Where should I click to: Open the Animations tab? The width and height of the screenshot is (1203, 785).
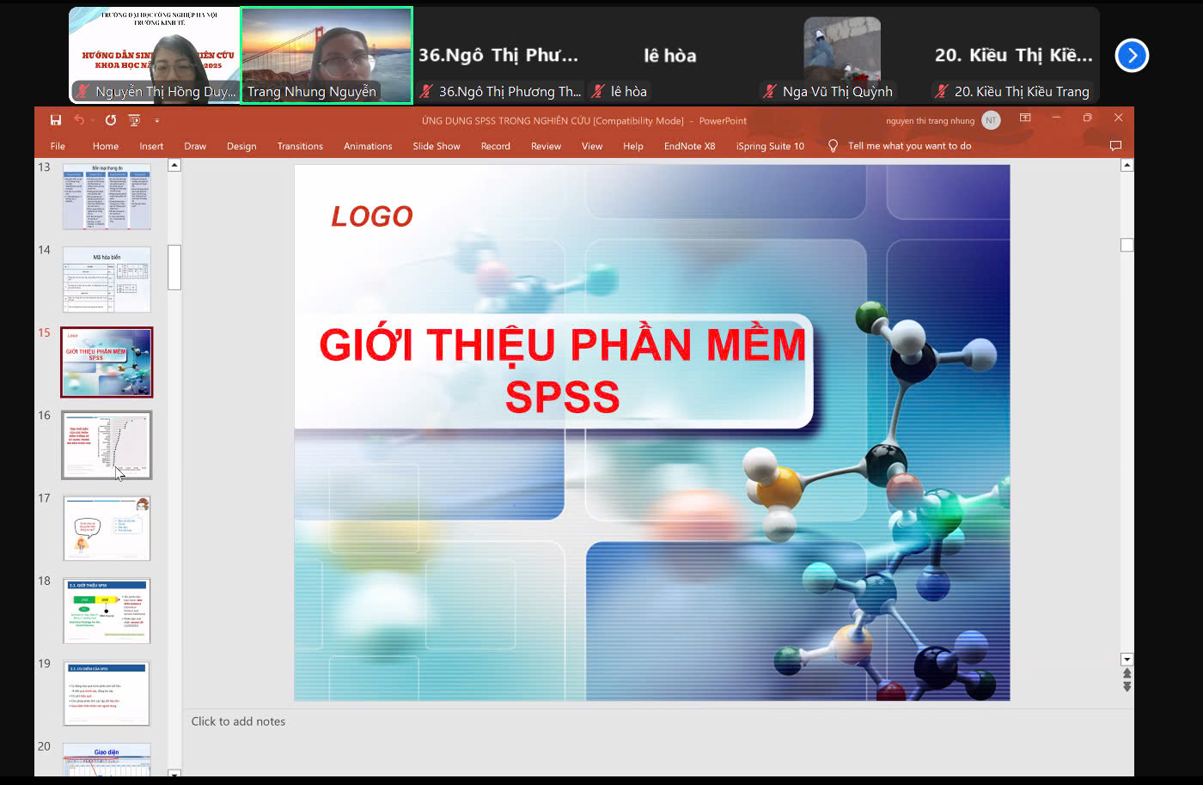(x=368, y=146)
